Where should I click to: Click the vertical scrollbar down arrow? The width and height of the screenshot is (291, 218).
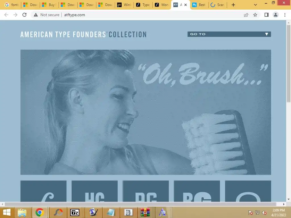(288, 200)
